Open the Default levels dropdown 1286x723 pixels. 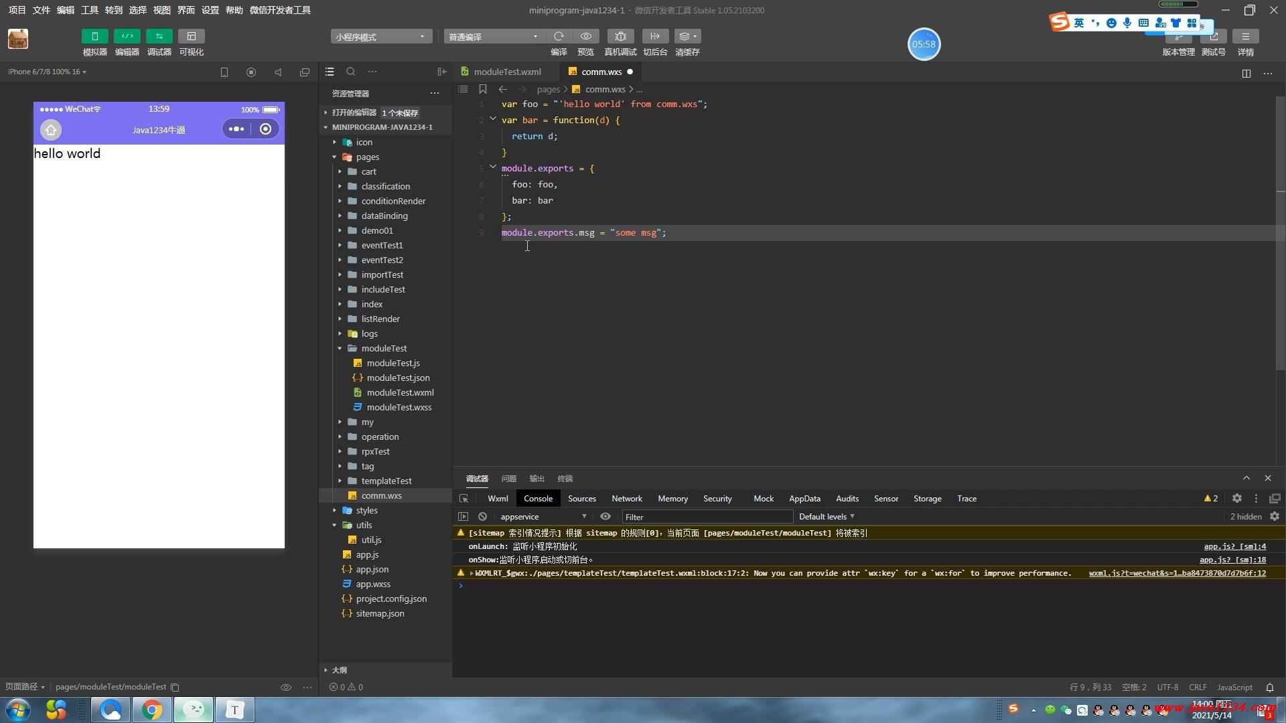coord(827,516)
